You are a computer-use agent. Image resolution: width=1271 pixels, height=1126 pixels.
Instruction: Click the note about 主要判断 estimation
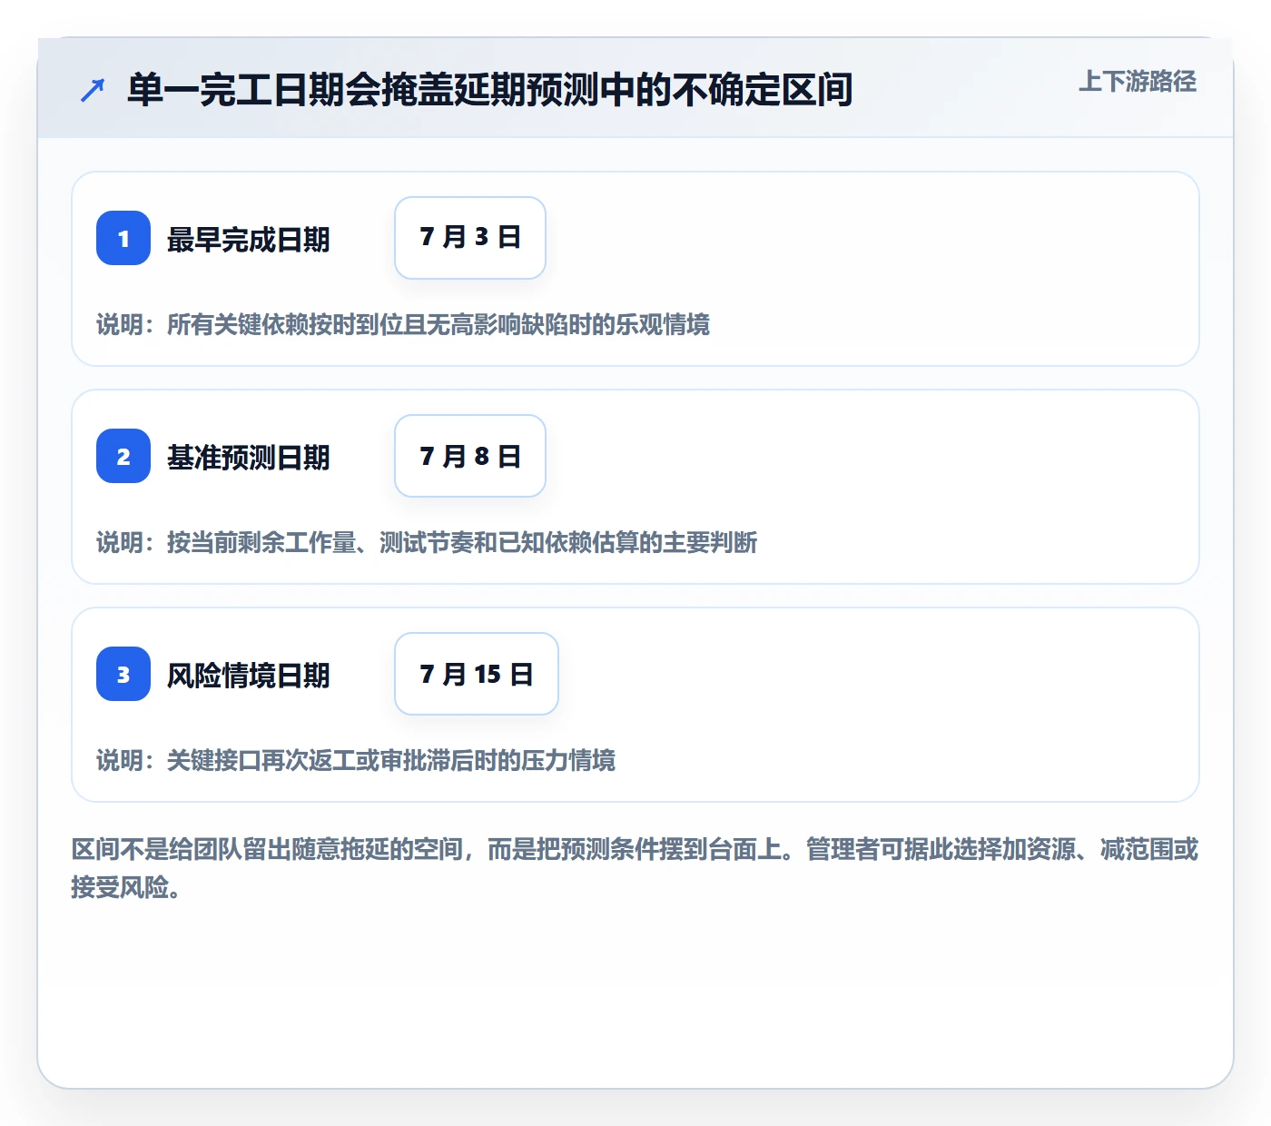point(427,542)
